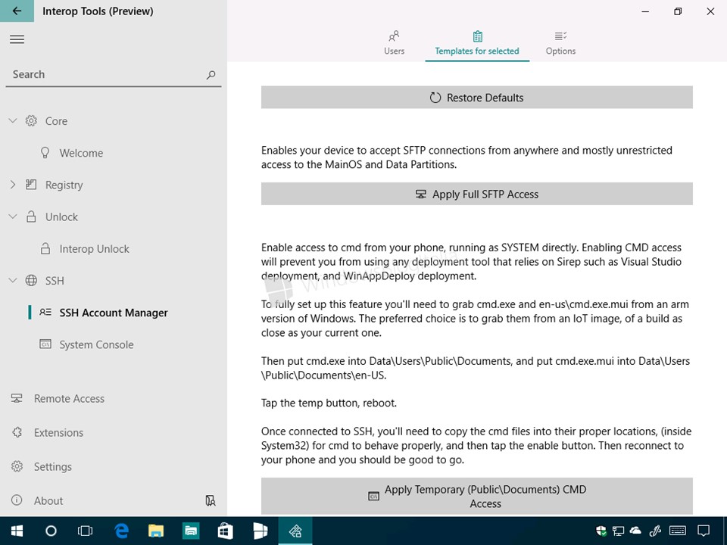Image resolution: width=727 pixels, height=545 pixels.
Task: Open Action Center notifications
Action: pyautogui.click(x=704, y=531)
